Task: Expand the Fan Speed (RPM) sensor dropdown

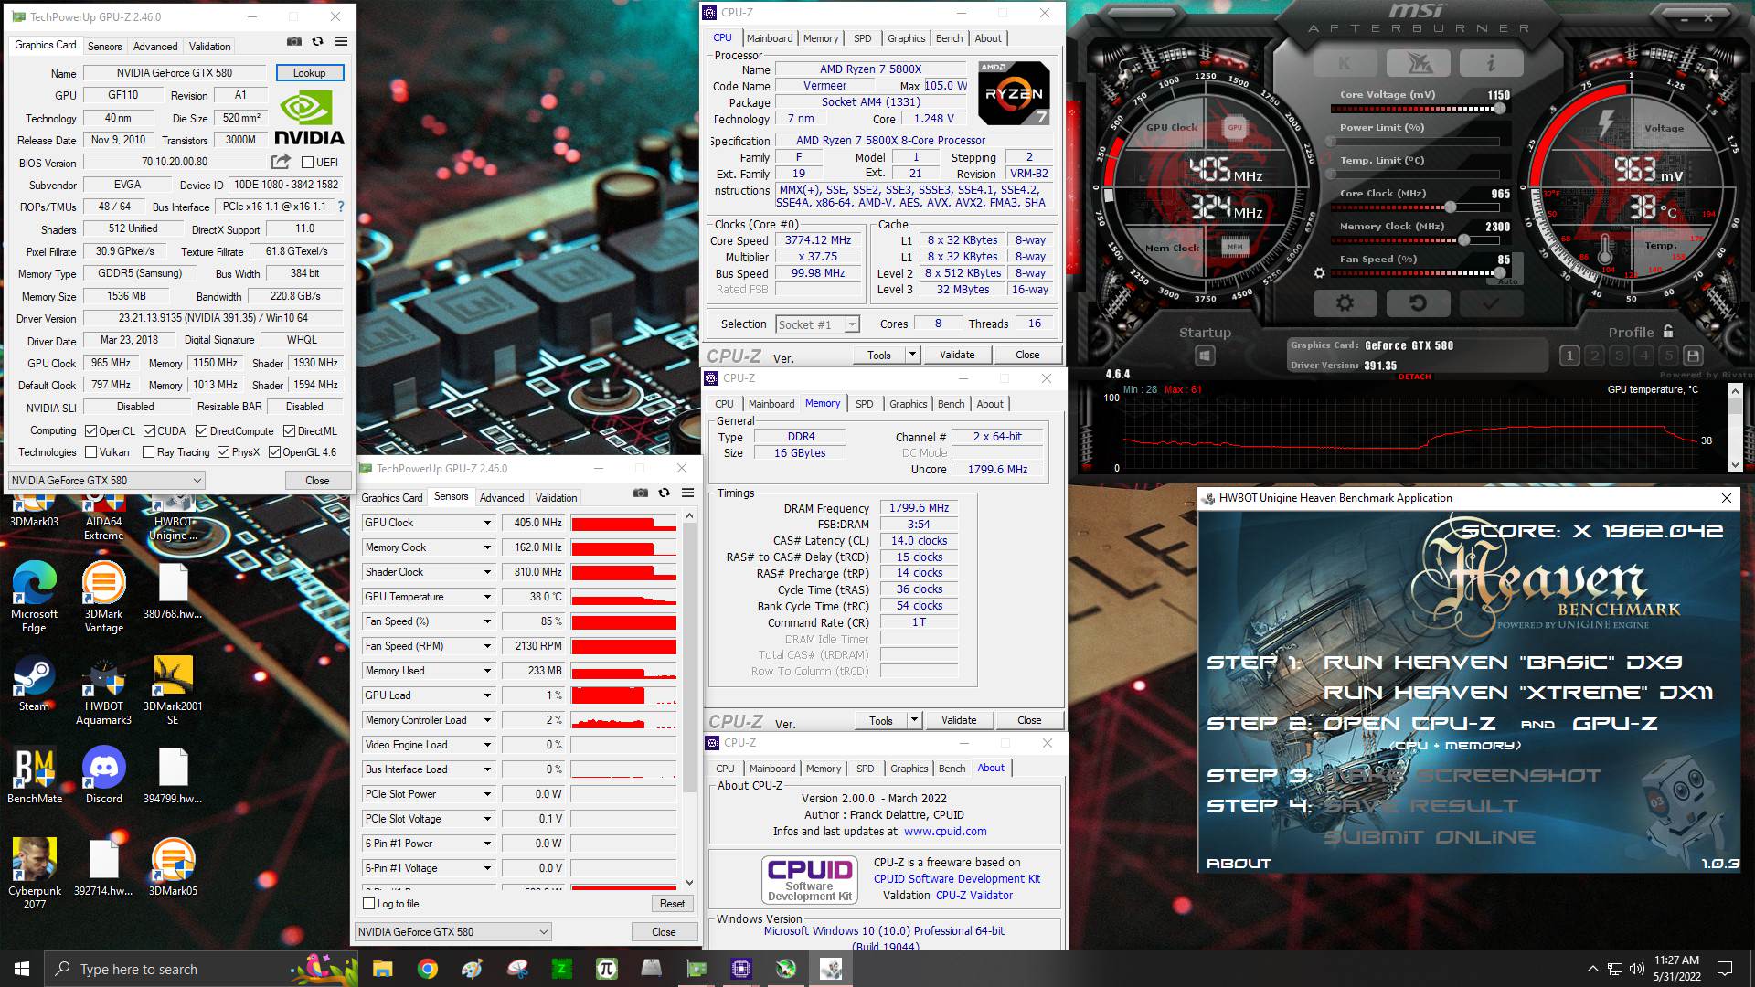Action: [487, 646]
